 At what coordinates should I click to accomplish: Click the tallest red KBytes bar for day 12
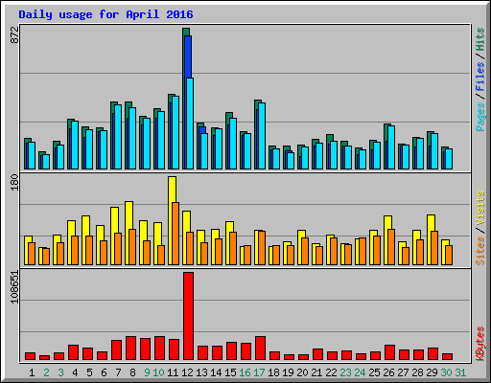pos(188,316)
